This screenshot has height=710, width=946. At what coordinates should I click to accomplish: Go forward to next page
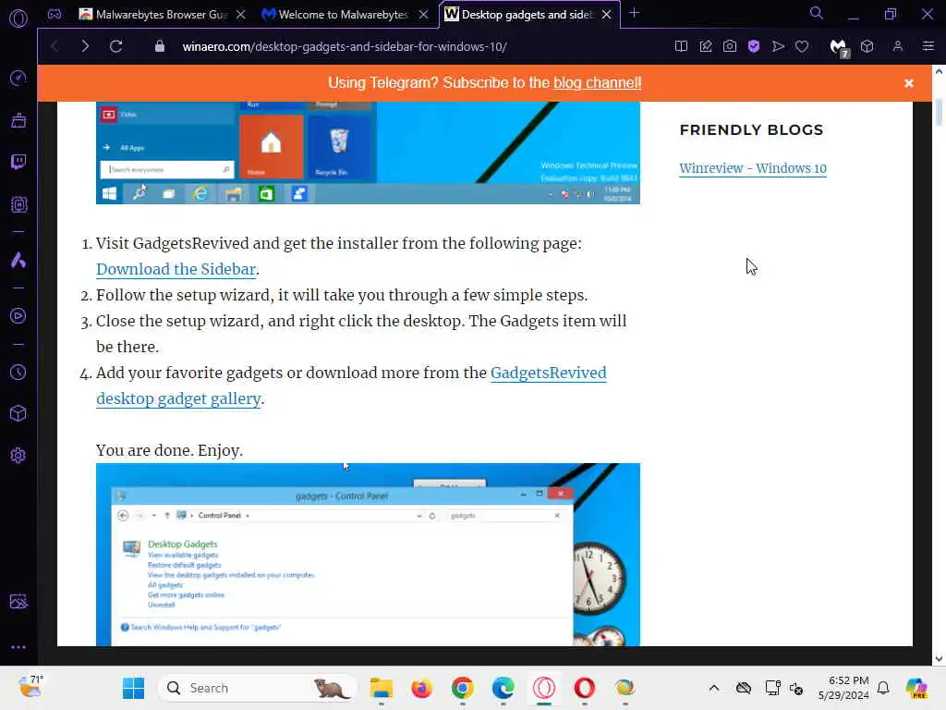(x=84, y=46)
